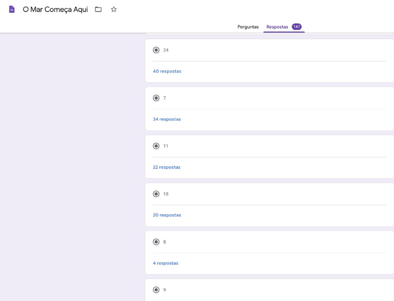Click the answer label 24 text
The width and height of the screenshot is (394, 301).
click(166, 50)
